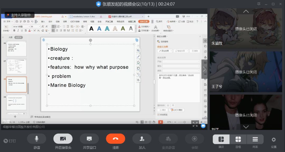Open the 插入 ribbon tab

point(43,21)
